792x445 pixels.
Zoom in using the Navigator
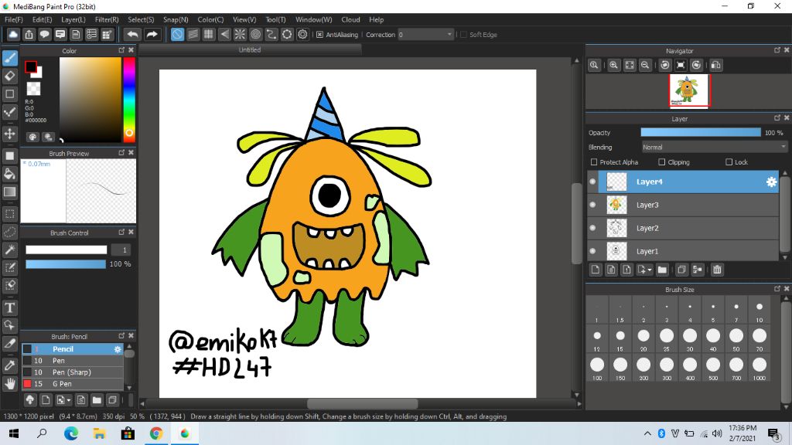pos(613,65)
